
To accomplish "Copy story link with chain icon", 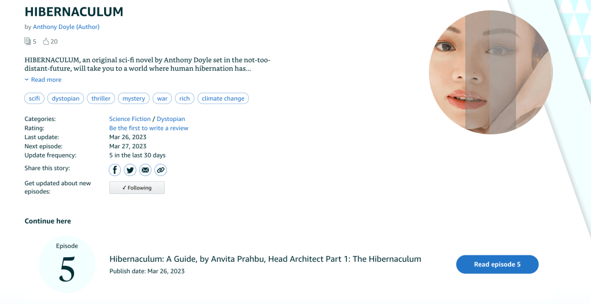I will point(160,170).
